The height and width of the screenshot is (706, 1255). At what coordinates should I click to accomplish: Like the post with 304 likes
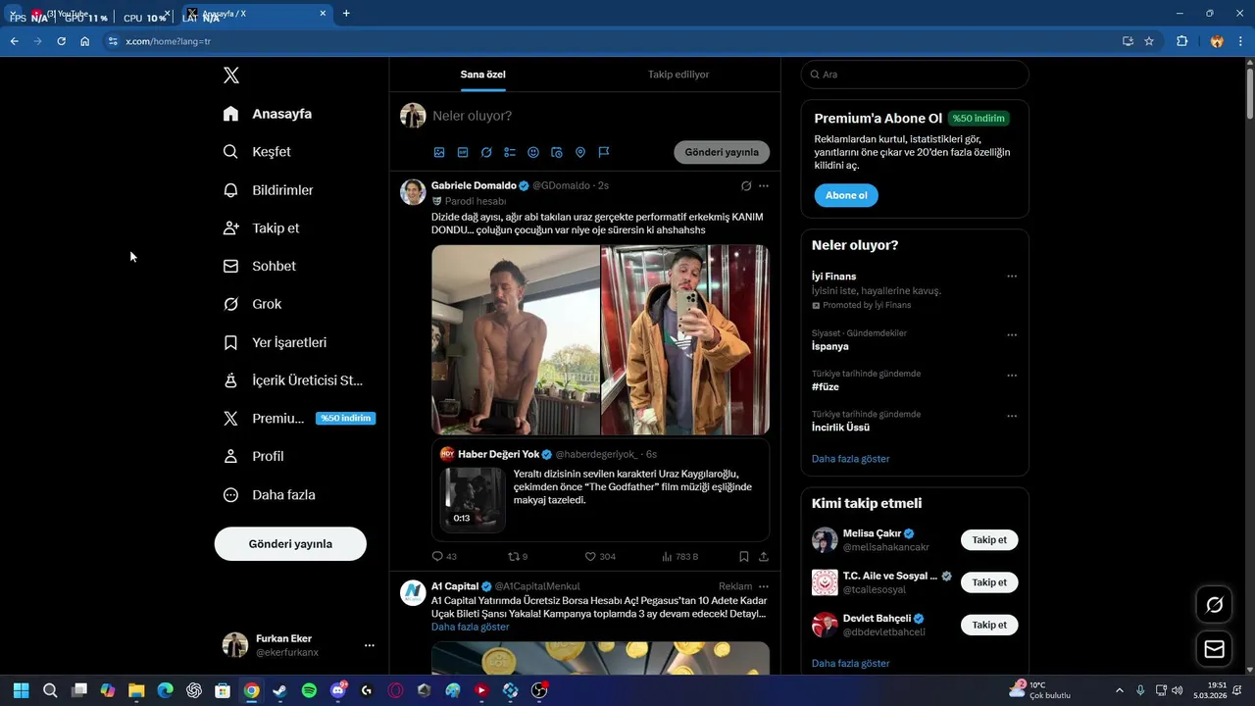(600, 556)
